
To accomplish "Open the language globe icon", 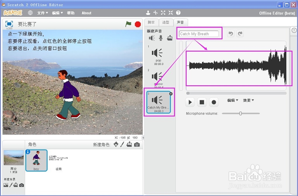I will pyautogui.click(x=30, y=13).
